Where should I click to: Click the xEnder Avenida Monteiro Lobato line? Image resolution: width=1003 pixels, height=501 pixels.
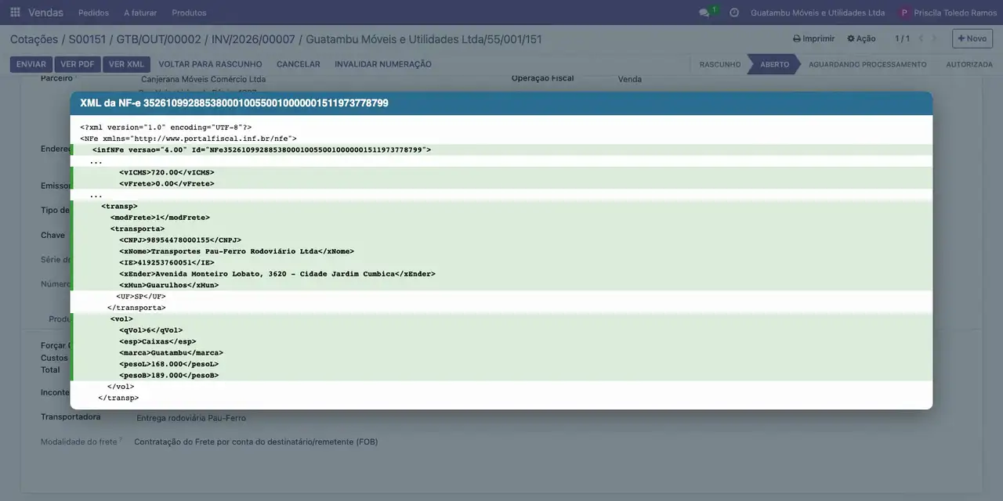pos(277,274)
